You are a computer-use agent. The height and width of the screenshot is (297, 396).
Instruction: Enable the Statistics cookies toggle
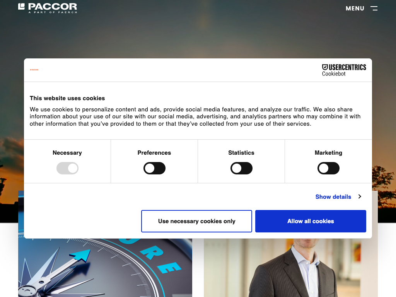[241, 168]
